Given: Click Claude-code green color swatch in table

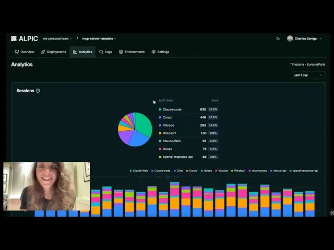Looking at the screenshot, I should point(160,109).
